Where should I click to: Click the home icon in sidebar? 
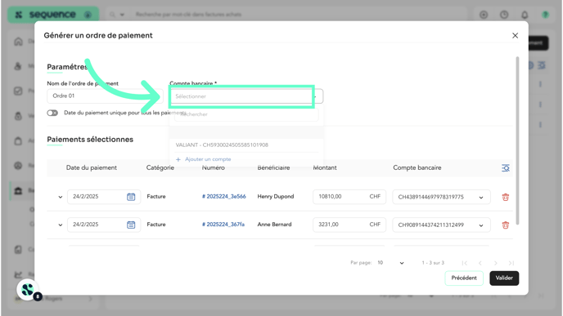(18, 42)
